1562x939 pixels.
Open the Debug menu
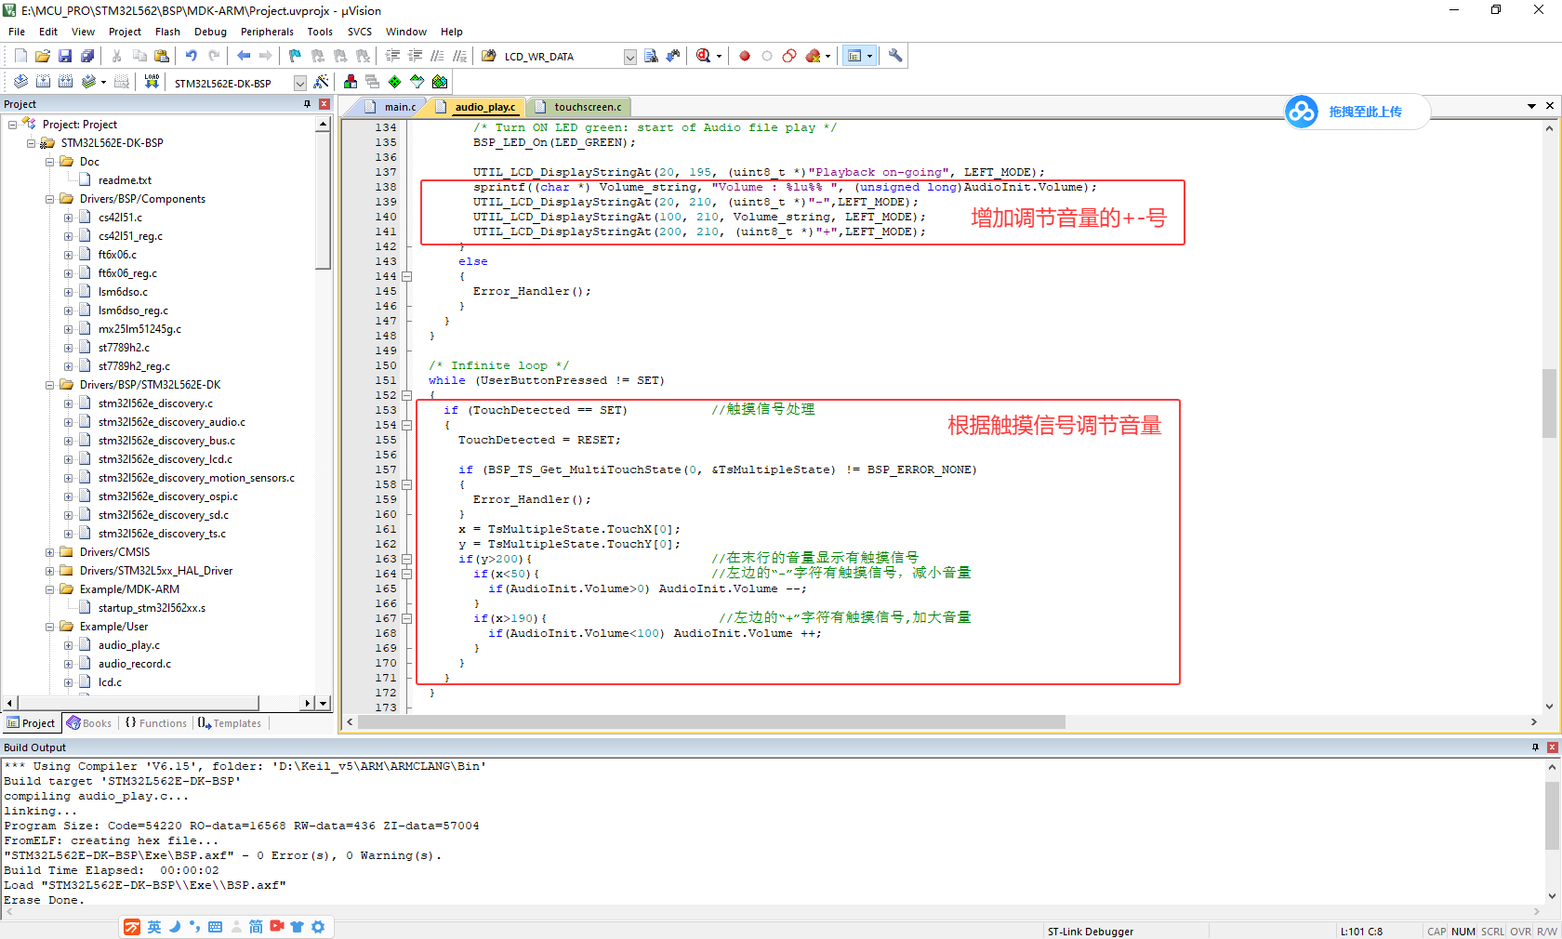tap(210, 32)
